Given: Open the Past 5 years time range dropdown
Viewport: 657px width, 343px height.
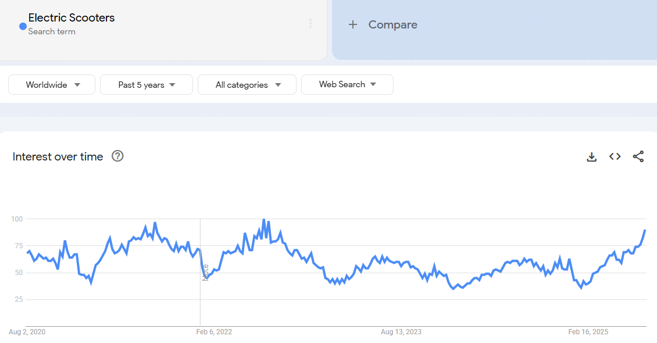Looking at the screenshot, I should 146,85.
